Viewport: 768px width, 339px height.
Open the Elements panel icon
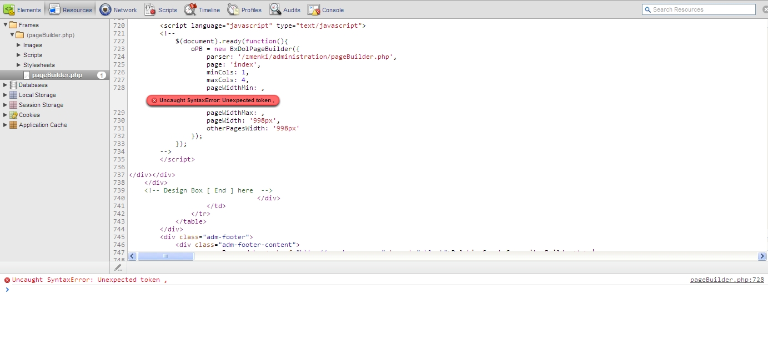click(x=9, y=9)
